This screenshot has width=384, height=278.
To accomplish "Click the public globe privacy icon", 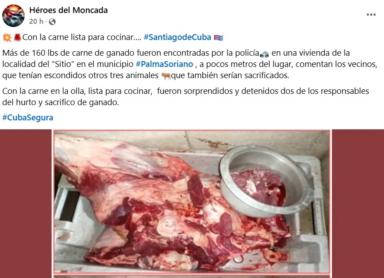I will point(52,22).
